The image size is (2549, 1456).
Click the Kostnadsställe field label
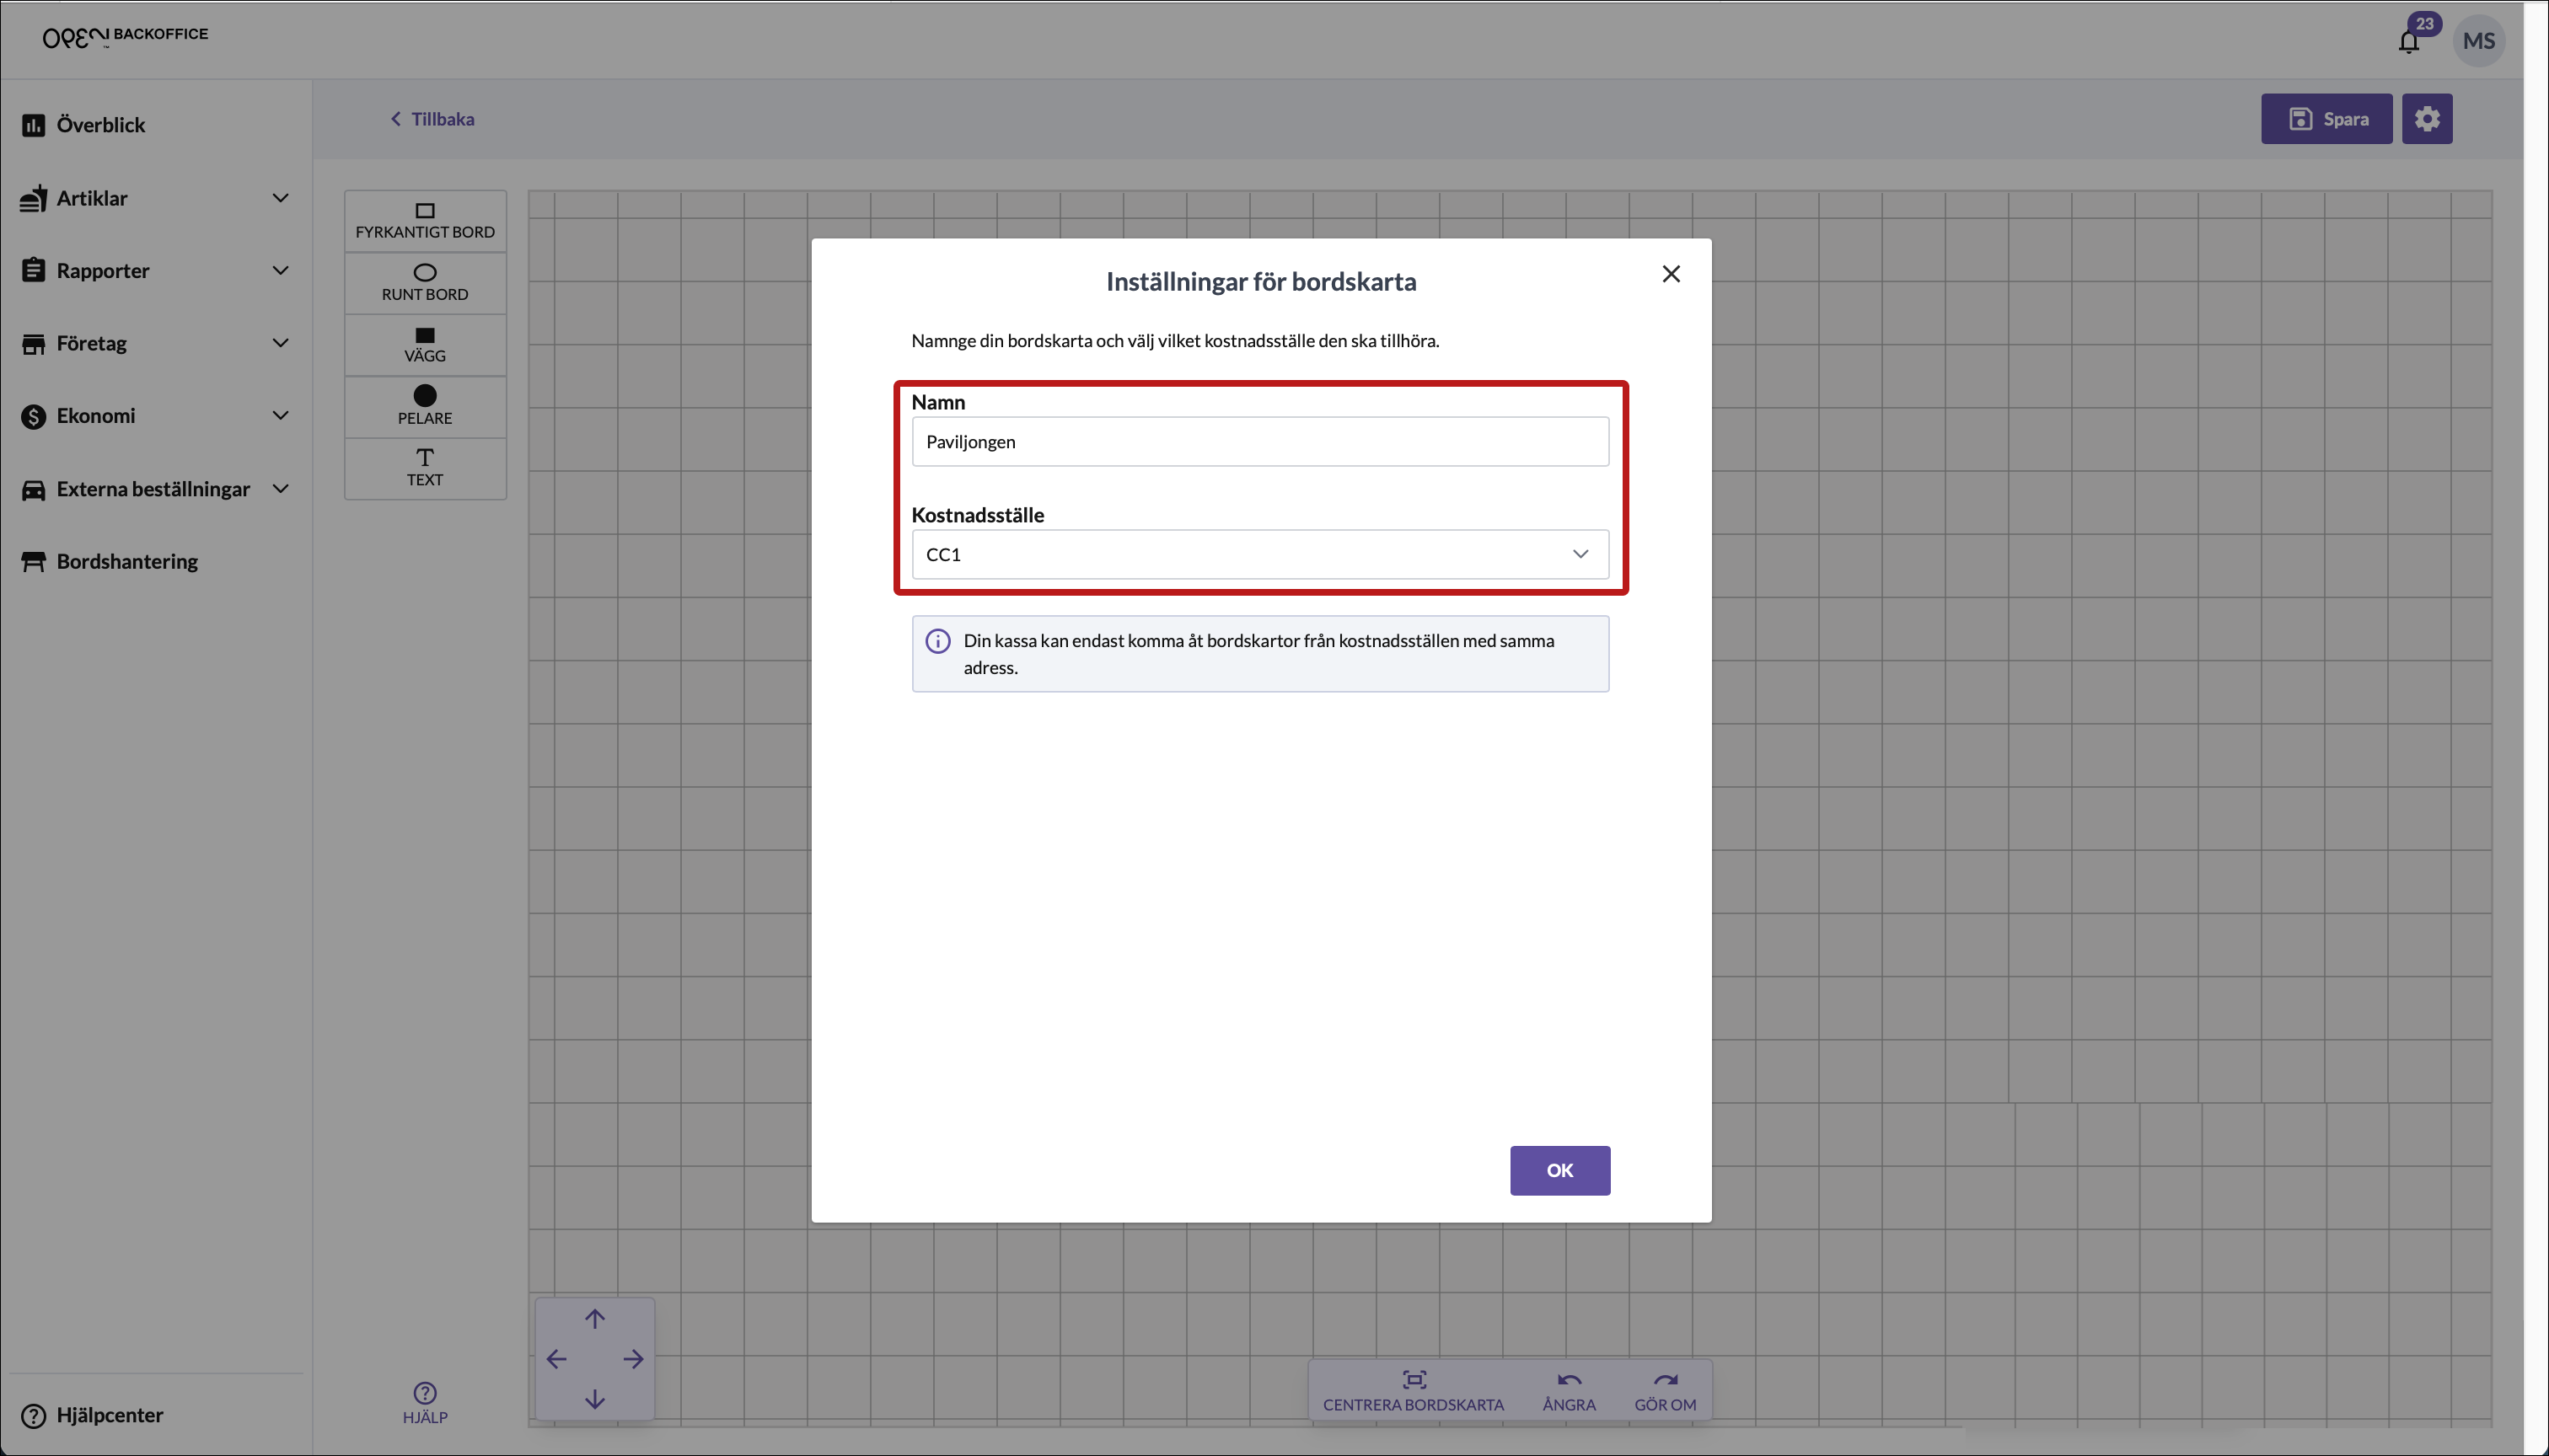[x=978, y=515]
